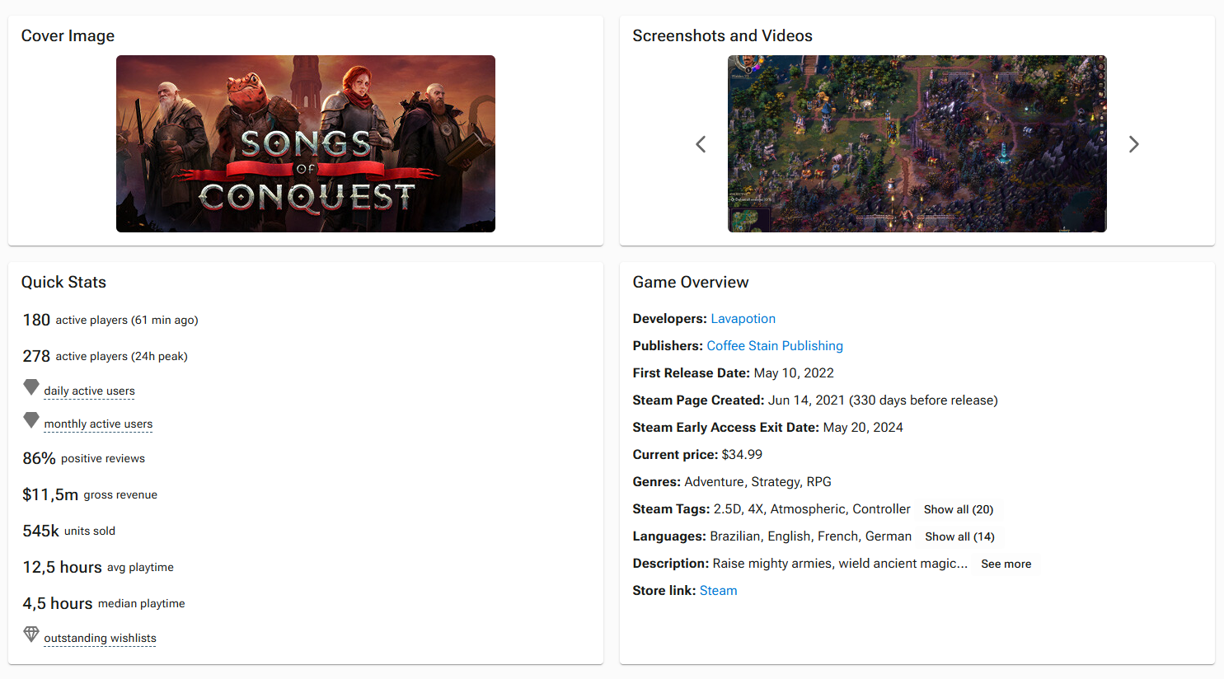
Task: Click the daily active users link
Action: [89, 391]
